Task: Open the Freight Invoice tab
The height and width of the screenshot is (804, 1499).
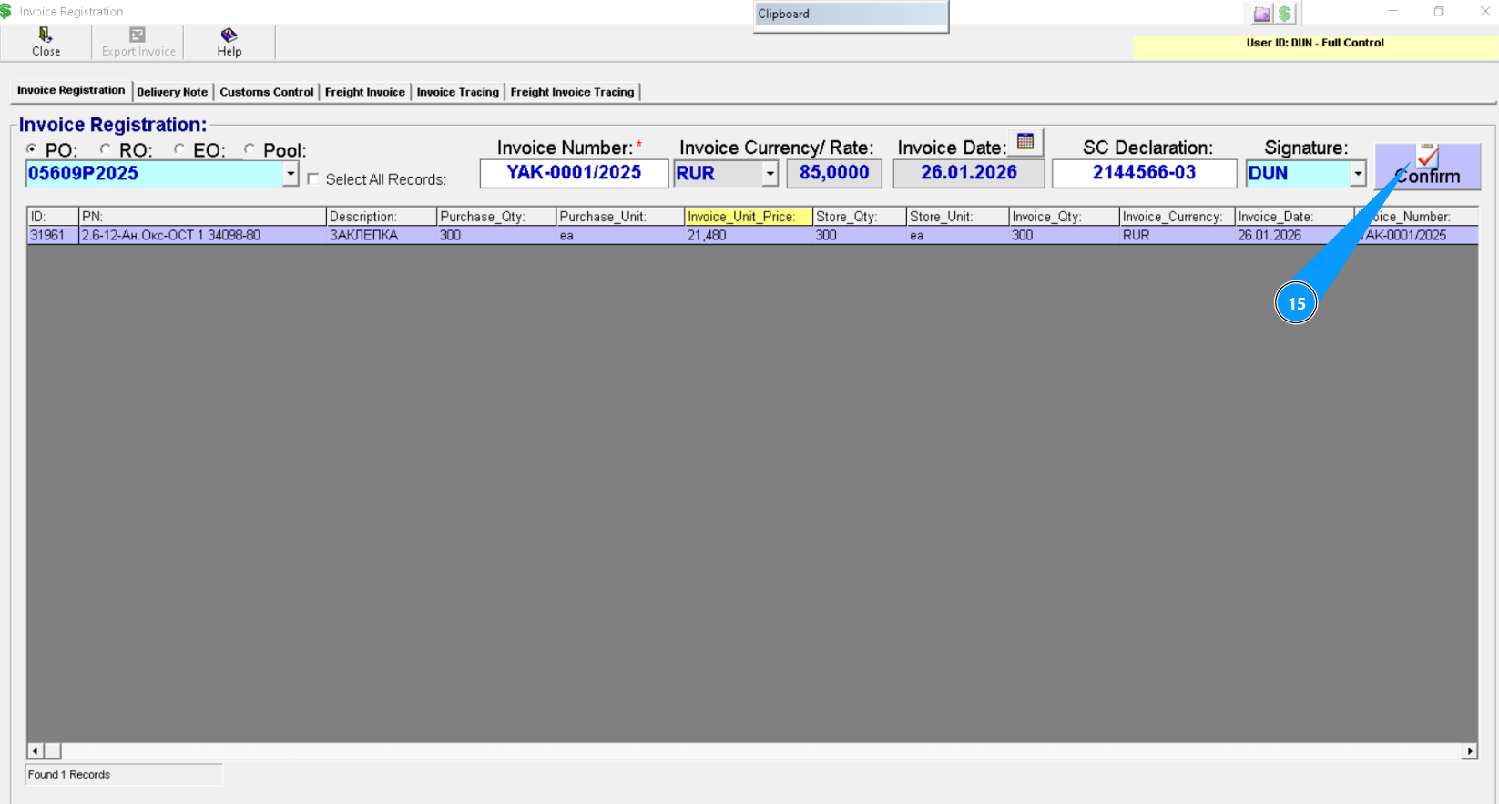Action: [x=365, y=92]
